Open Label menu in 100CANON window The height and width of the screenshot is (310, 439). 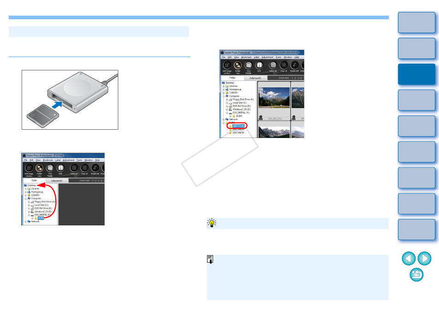point(256,57)
